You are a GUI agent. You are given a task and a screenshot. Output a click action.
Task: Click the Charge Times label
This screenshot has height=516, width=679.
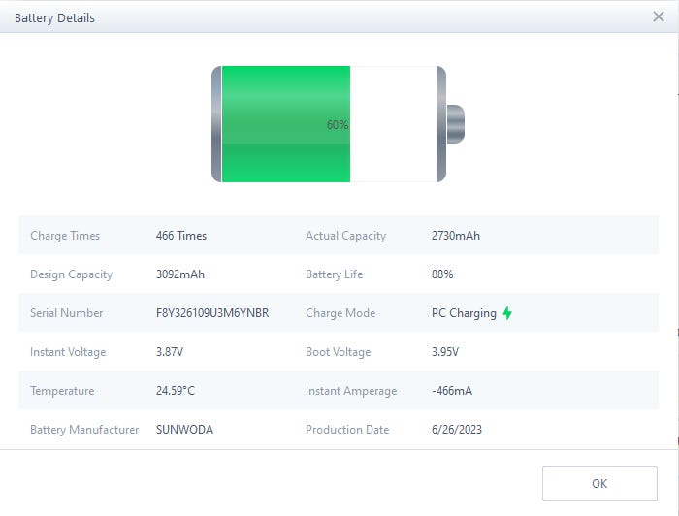pos(65,236)
